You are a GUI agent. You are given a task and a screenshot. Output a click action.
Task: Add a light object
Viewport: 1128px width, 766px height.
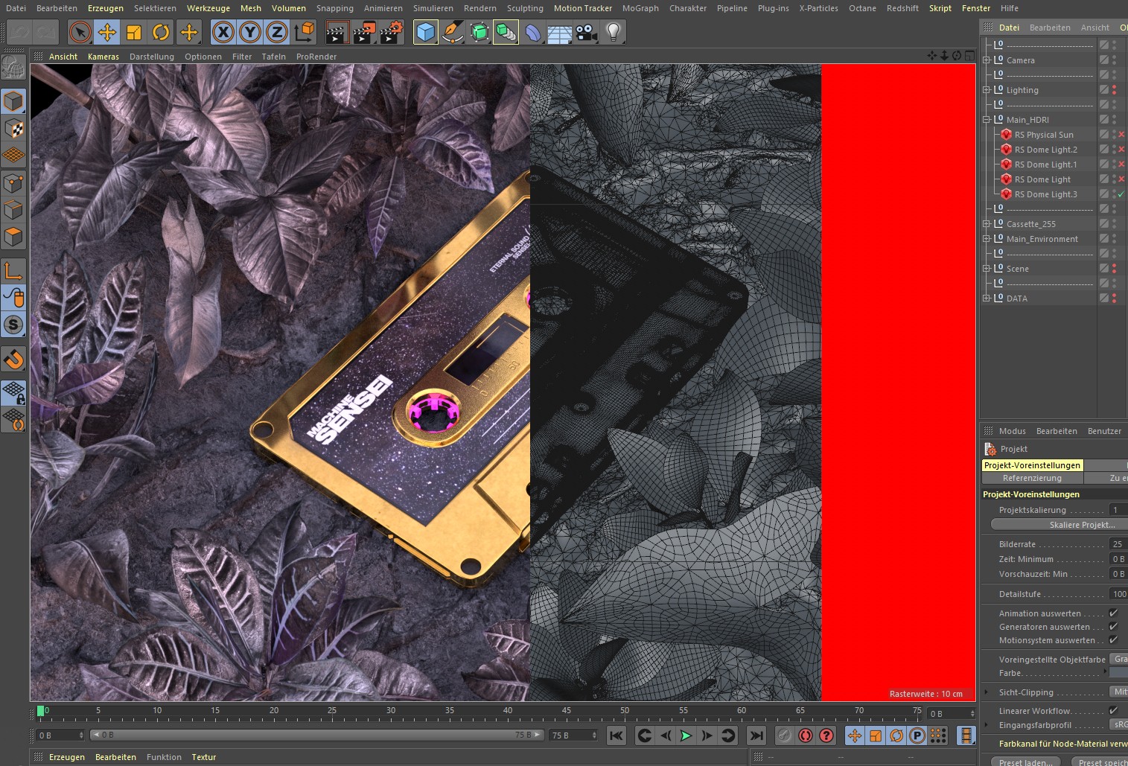[614, 32]
